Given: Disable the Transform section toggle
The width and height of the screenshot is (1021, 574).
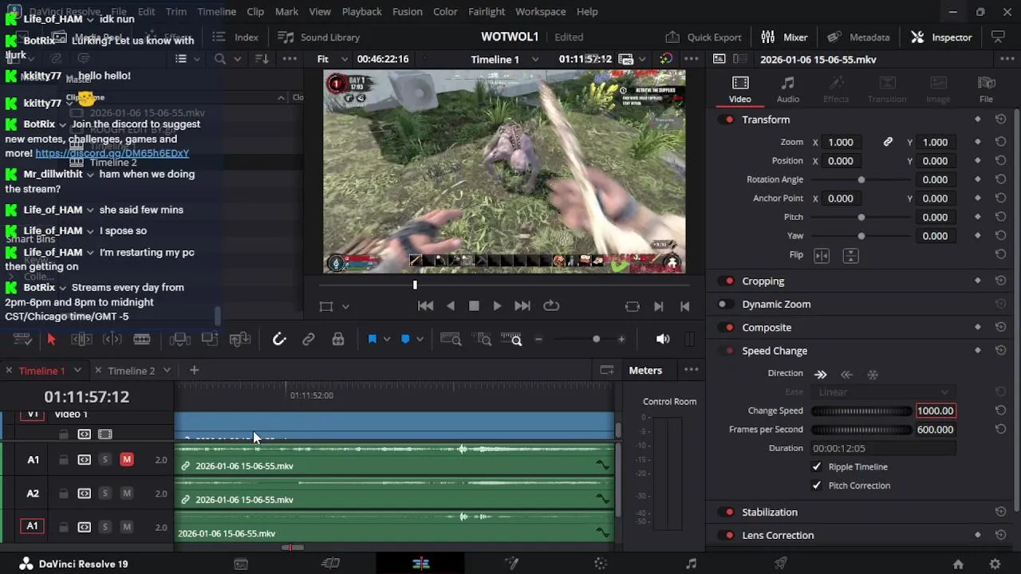Looking at the screenshot, I should pos(727,120).
